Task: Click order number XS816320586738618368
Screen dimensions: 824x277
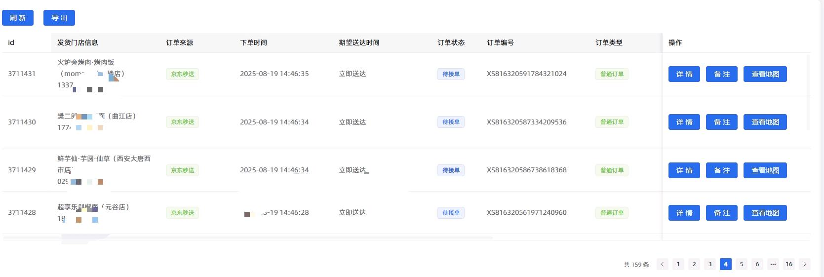Action: 527,170
